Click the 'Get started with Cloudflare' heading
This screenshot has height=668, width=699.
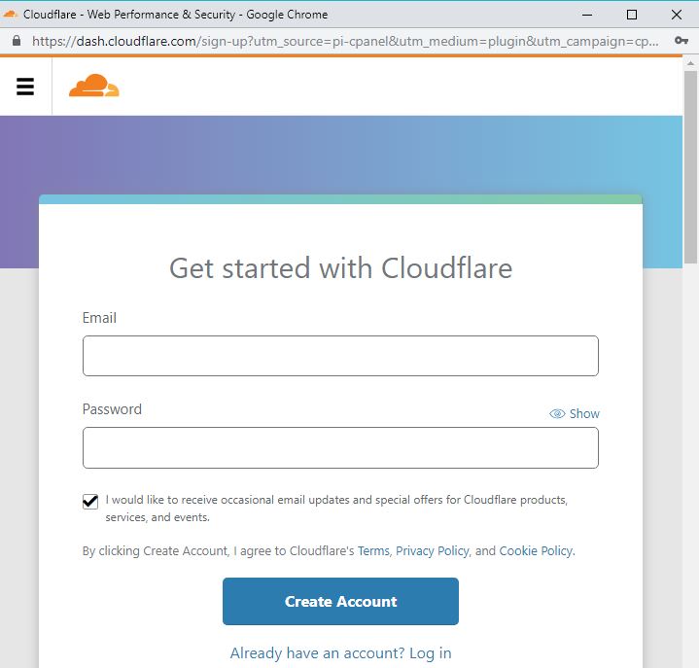point(340,268)
